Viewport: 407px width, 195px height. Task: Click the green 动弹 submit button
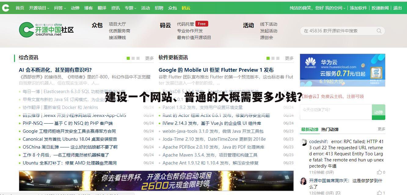[379, 112]
